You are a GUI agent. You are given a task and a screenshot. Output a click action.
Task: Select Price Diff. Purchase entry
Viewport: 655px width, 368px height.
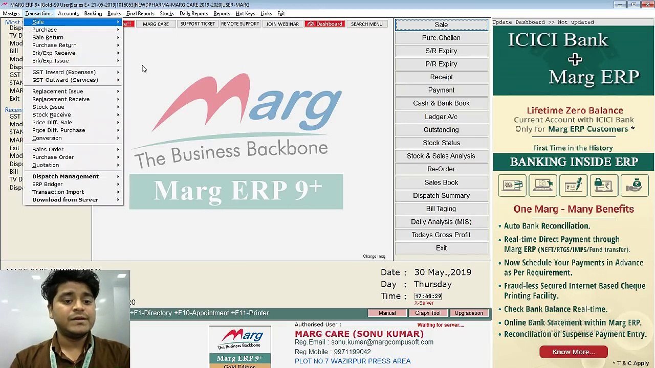pos(73,130)
